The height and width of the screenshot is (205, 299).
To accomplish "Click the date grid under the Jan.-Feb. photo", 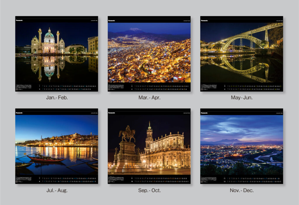I will [67, 88].
